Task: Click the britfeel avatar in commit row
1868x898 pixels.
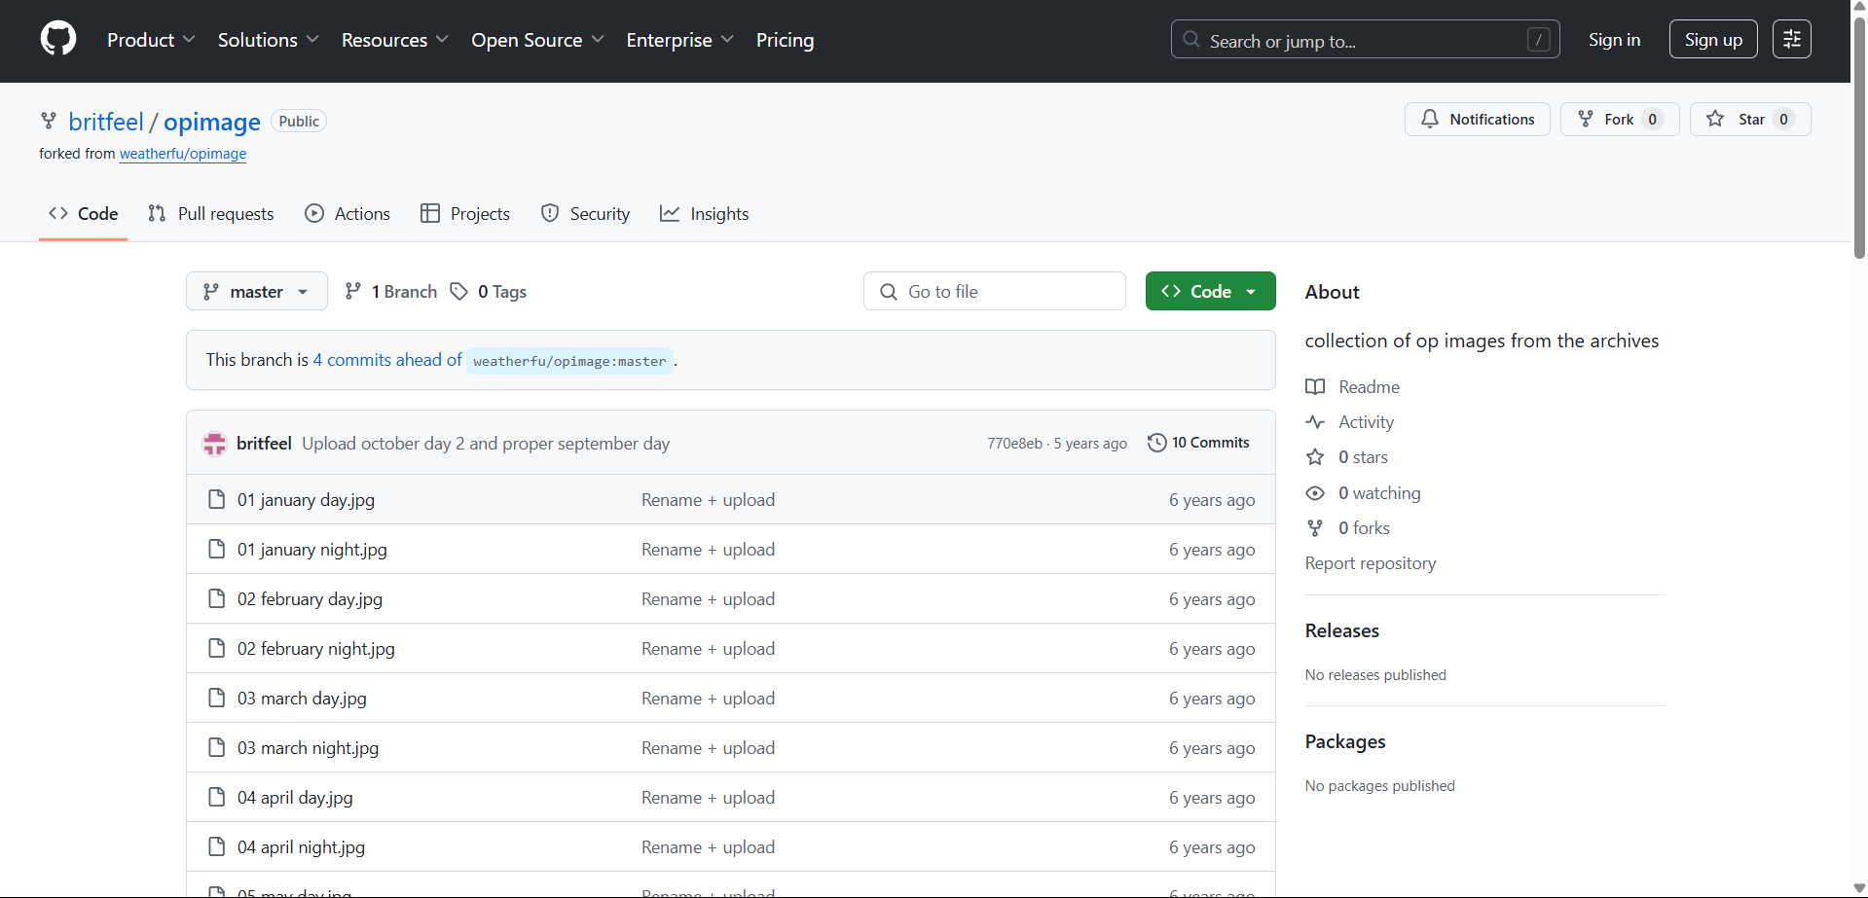Action: click(x=214, y=444)
